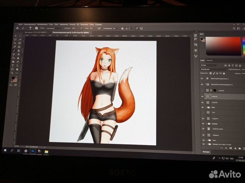Click the edit toolbar three-dots icon

pyautogui.click(x=17, y=73)
